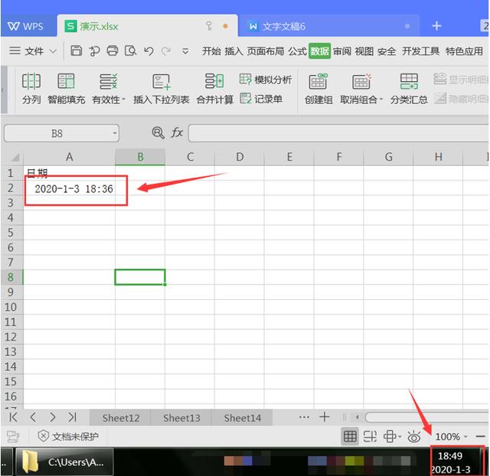Switch to Sheet12 tab

[x=121, y=418]
